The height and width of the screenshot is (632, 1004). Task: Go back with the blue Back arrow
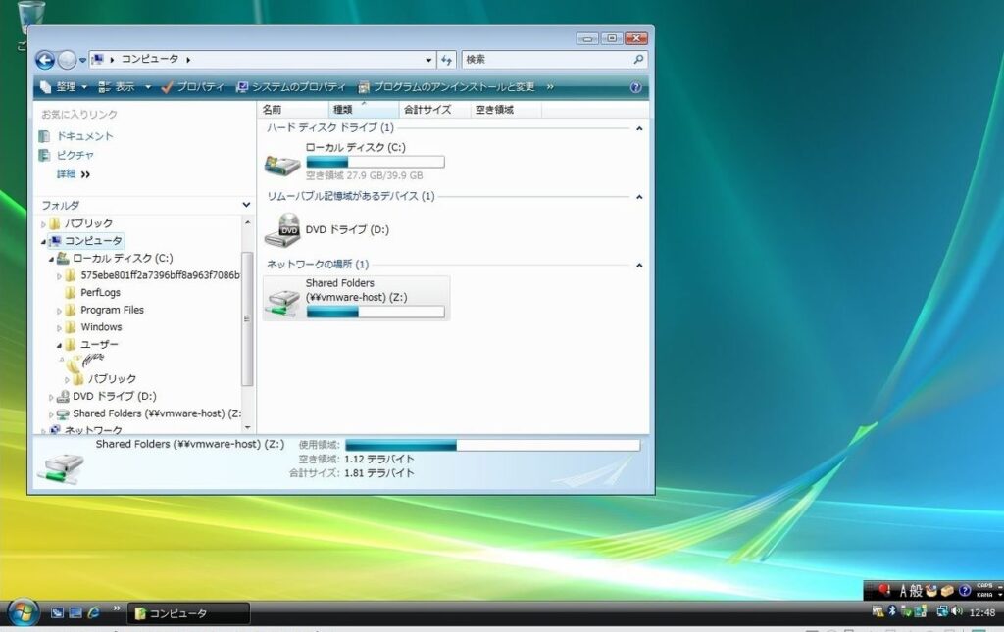click(45, 60)
